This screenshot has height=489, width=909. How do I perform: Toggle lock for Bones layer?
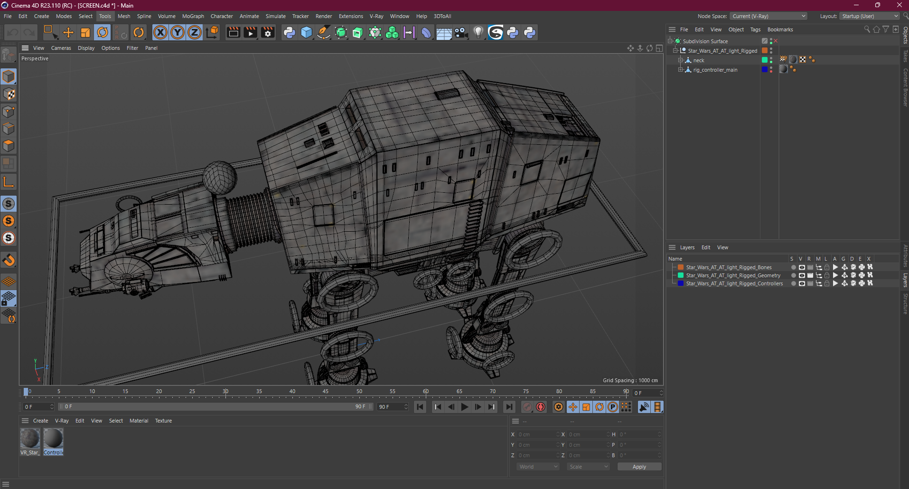(827, 267)
